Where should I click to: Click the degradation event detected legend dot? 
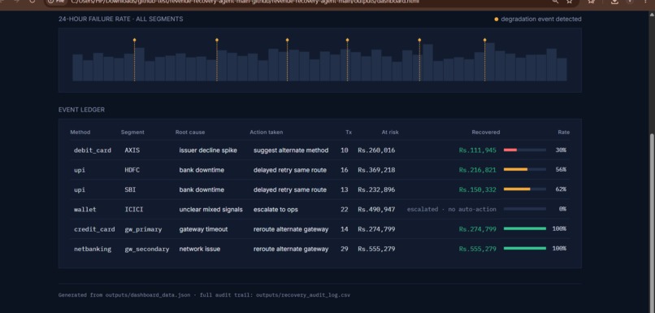(497, 20)
